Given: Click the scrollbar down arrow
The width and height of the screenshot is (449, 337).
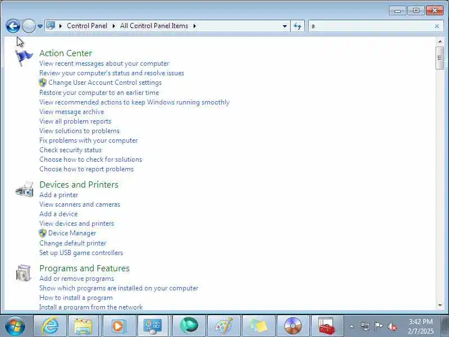Looking at the screenshot, I should [440, 306].
